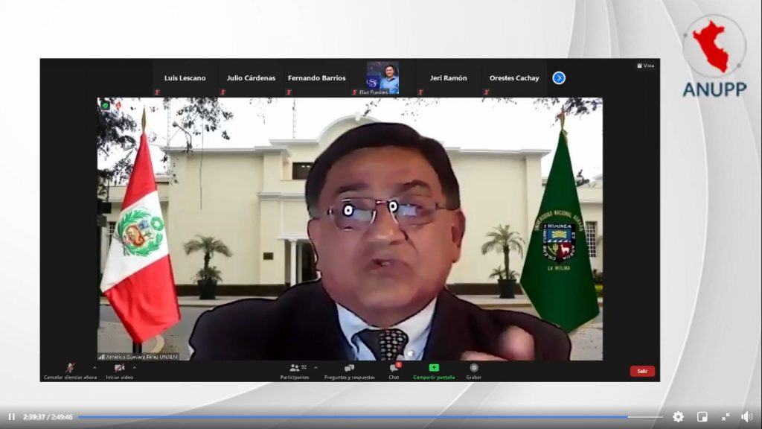Open the Vista layout menu
The height and width of the screenshot is (429, 762).
645,66
